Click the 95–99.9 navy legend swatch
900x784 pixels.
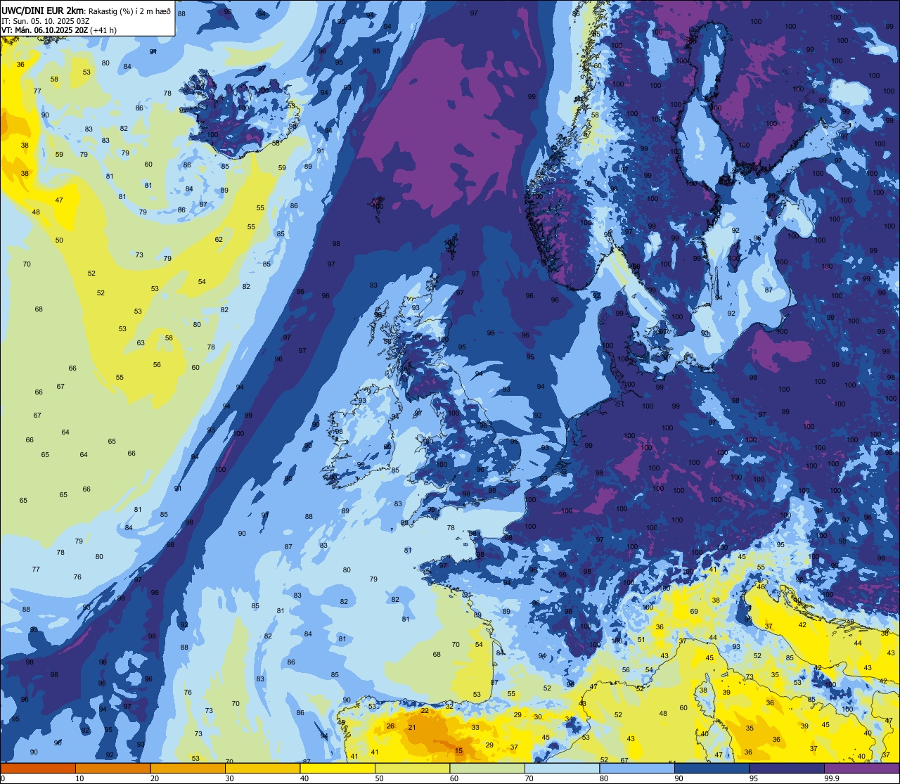tap(787, 768)
